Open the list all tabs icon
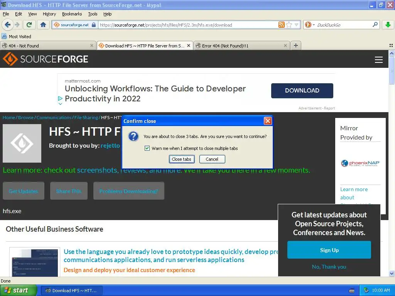Image resolution: width=395 pixels, height=296 pixels. (391, 45)
